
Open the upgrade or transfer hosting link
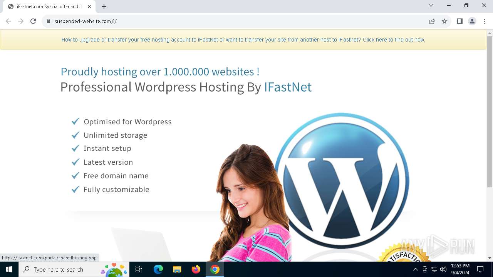243,40
